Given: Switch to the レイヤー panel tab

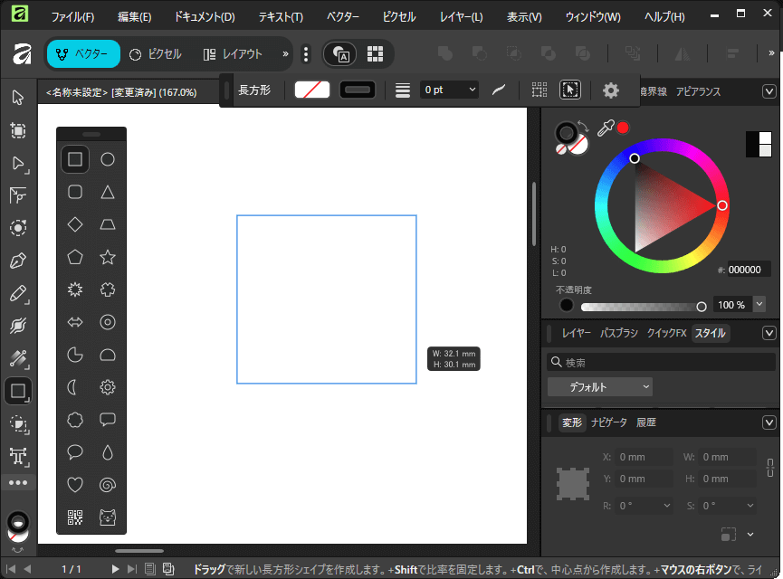Looking at the screenshot, I should [x=576, y=333].
